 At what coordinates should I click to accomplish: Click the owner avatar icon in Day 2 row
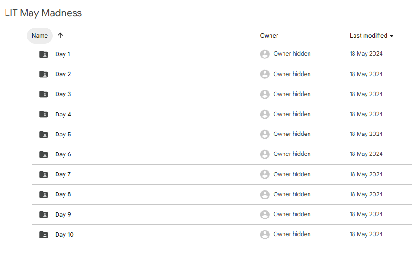(265, 74)
